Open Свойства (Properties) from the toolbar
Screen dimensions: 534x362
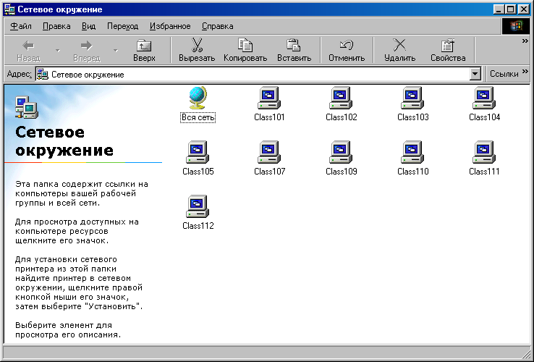448,50
